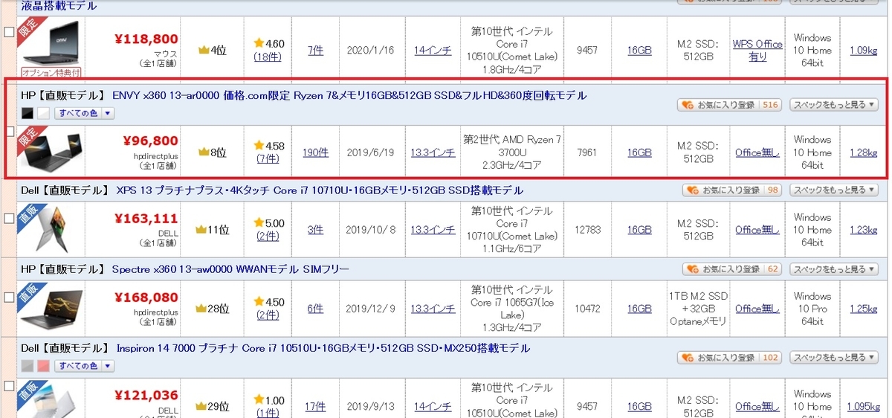The height and width of the screenshot is (418, 892).
Task: Click the 1.095kg weight link
Action: (x=863, y=407)
